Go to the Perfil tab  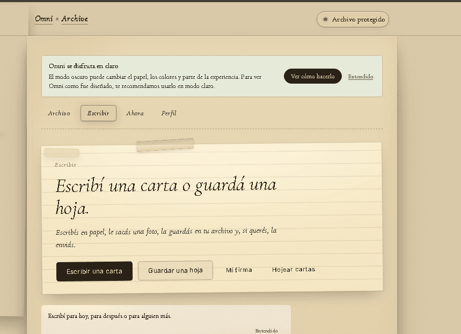tap(169, 113)
